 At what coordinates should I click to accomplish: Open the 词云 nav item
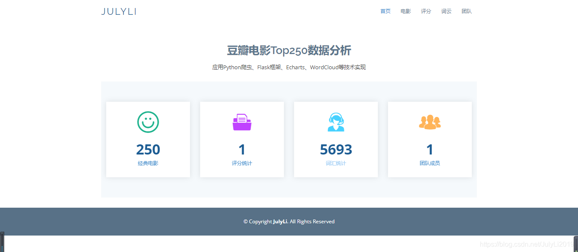coord(446,11)
